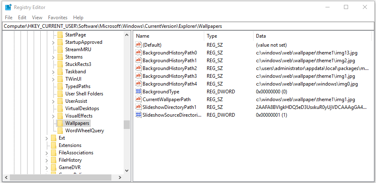Select the WordWheelQuery key in tree
This screenshot has width=376, height=183.
[x=84, y=131]
